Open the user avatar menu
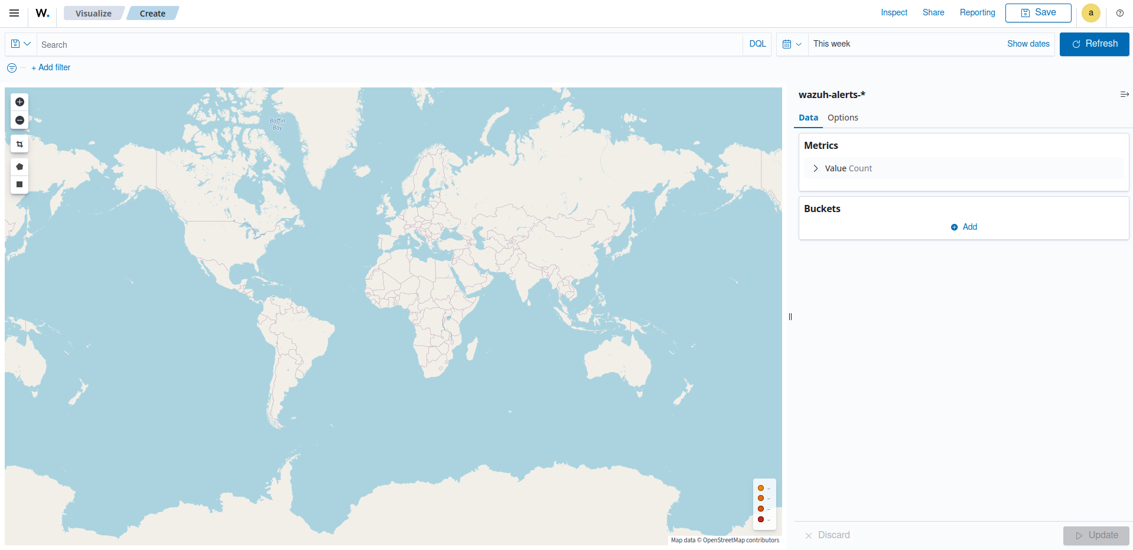Viewport: 1133px width, 550px height. (x=1091, y=13)
